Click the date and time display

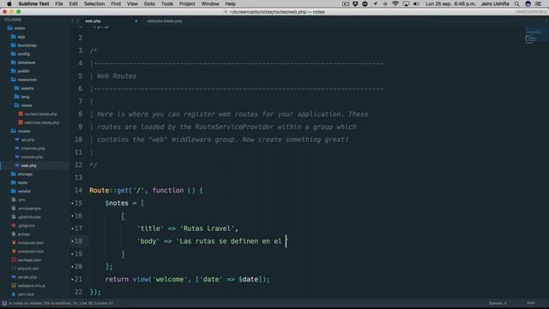click(x=450, y=3)
